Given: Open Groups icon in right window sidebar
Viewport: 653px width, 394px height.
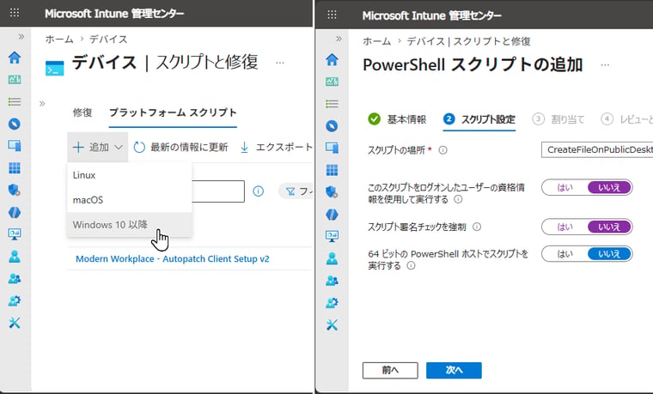Looking at the screenshot, I should (x=332, y=281).
